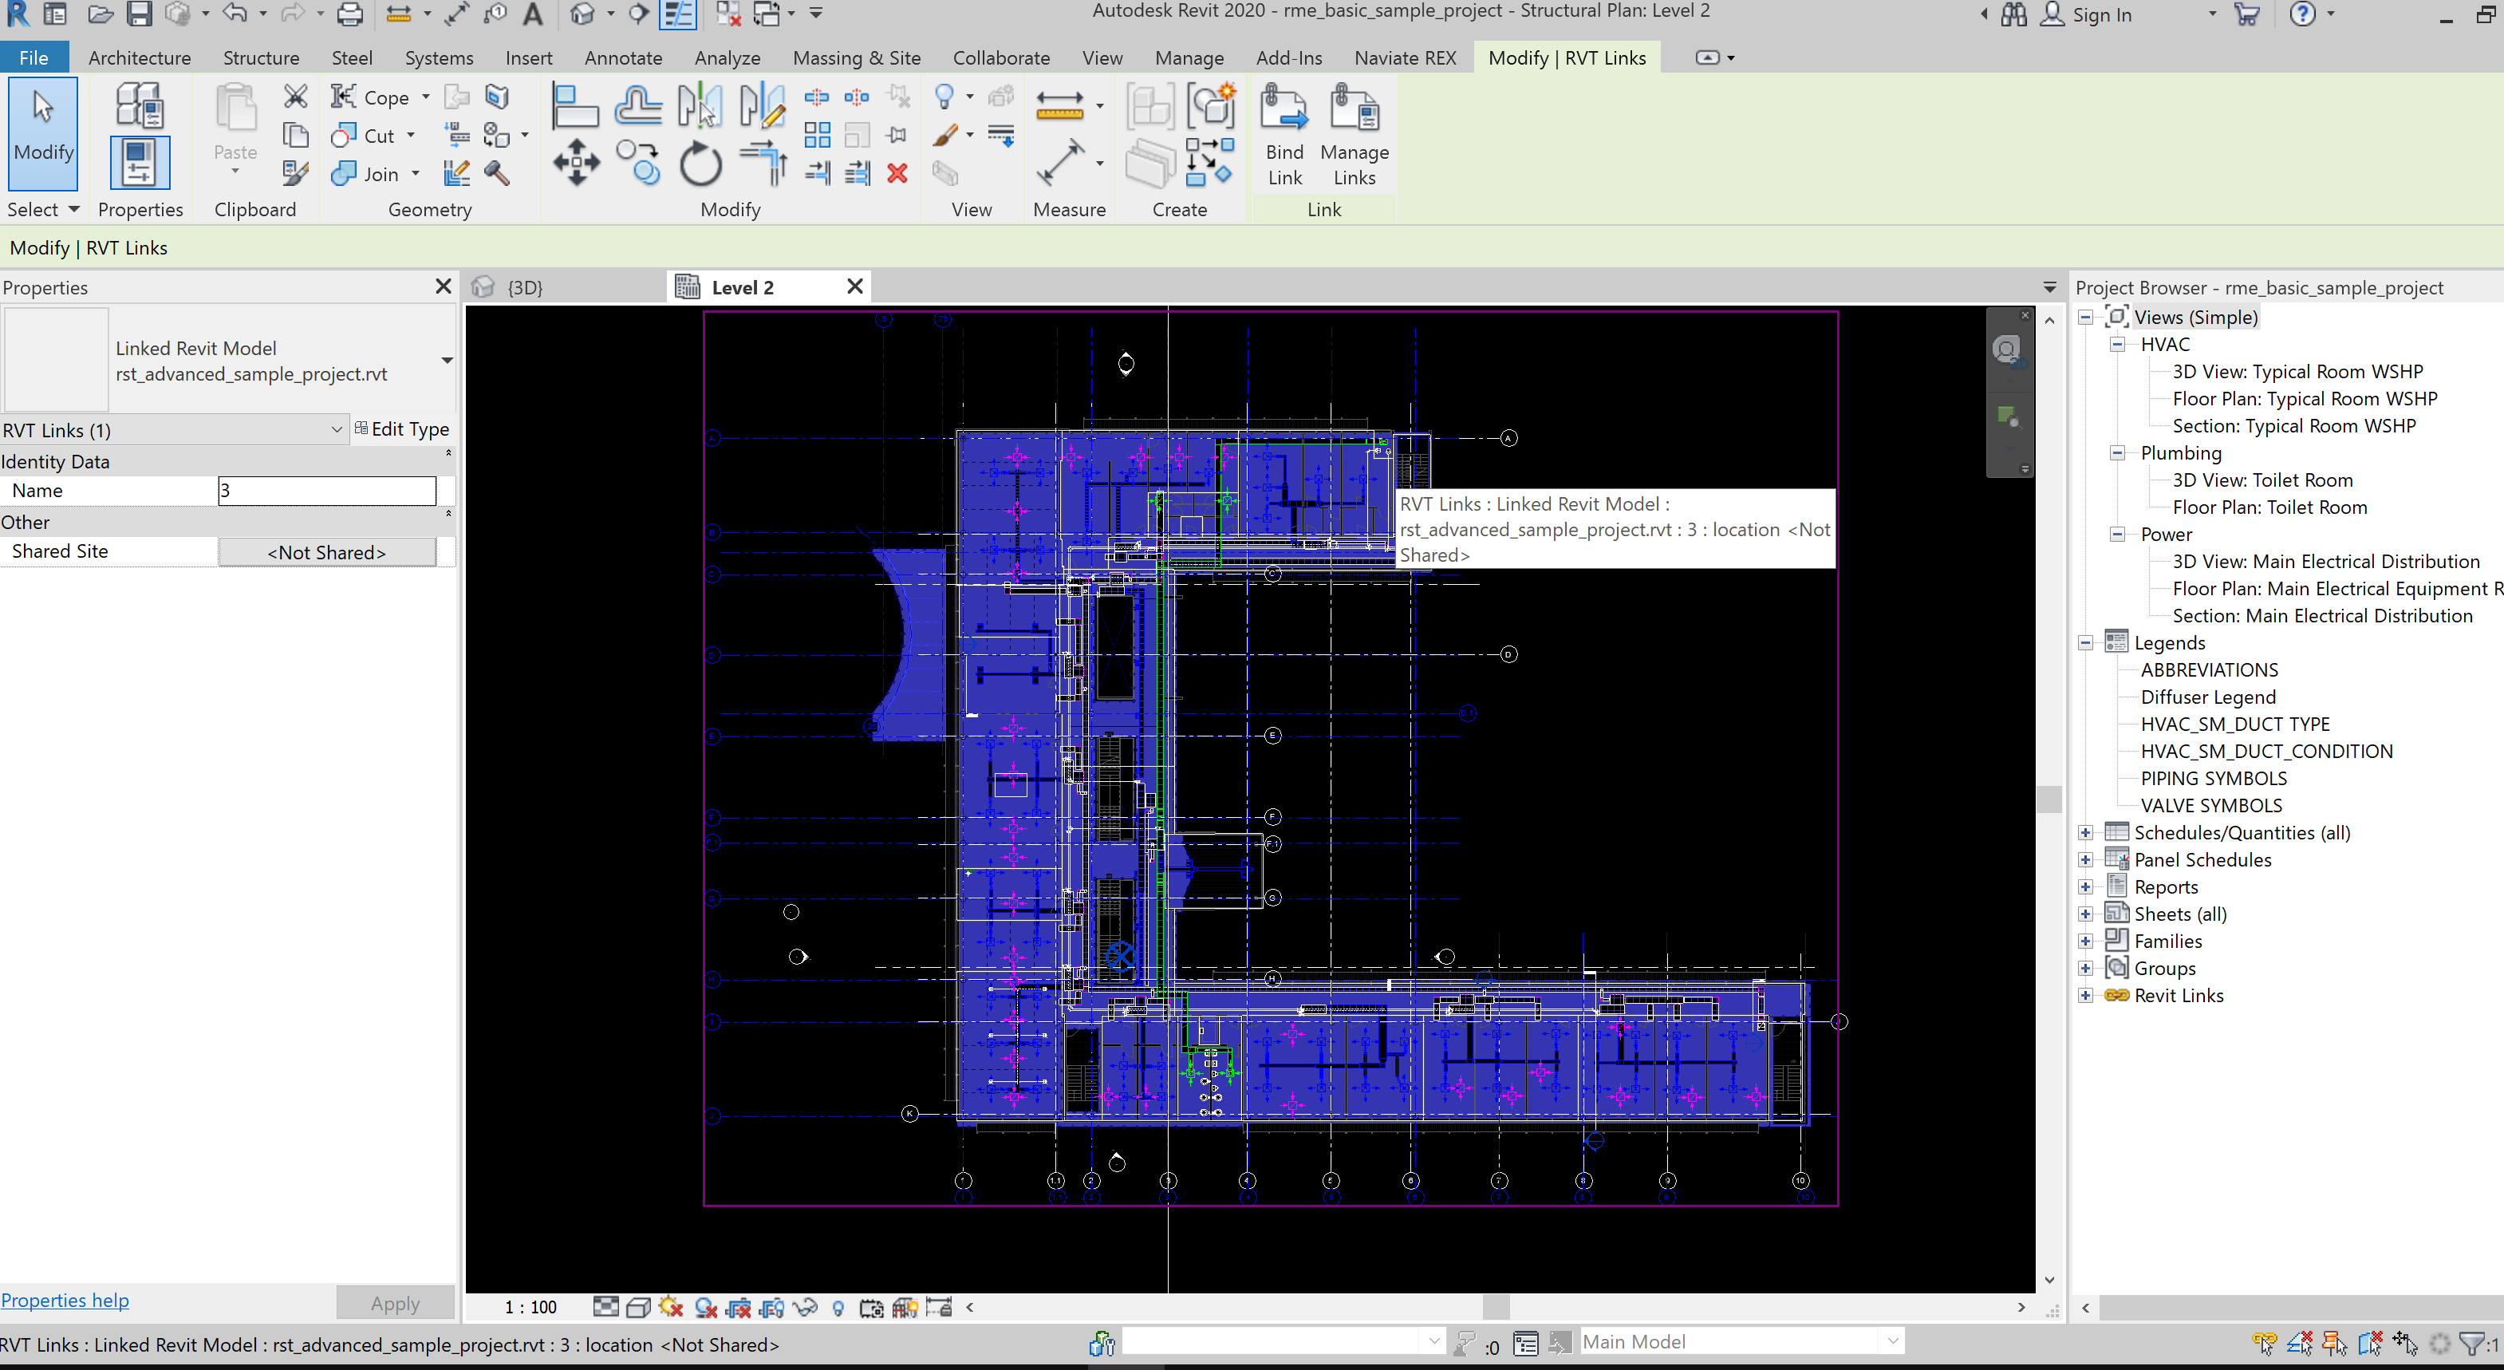
Task: Click the Cut to Clipboard scissors icon
Action: [x=295, y=95]
